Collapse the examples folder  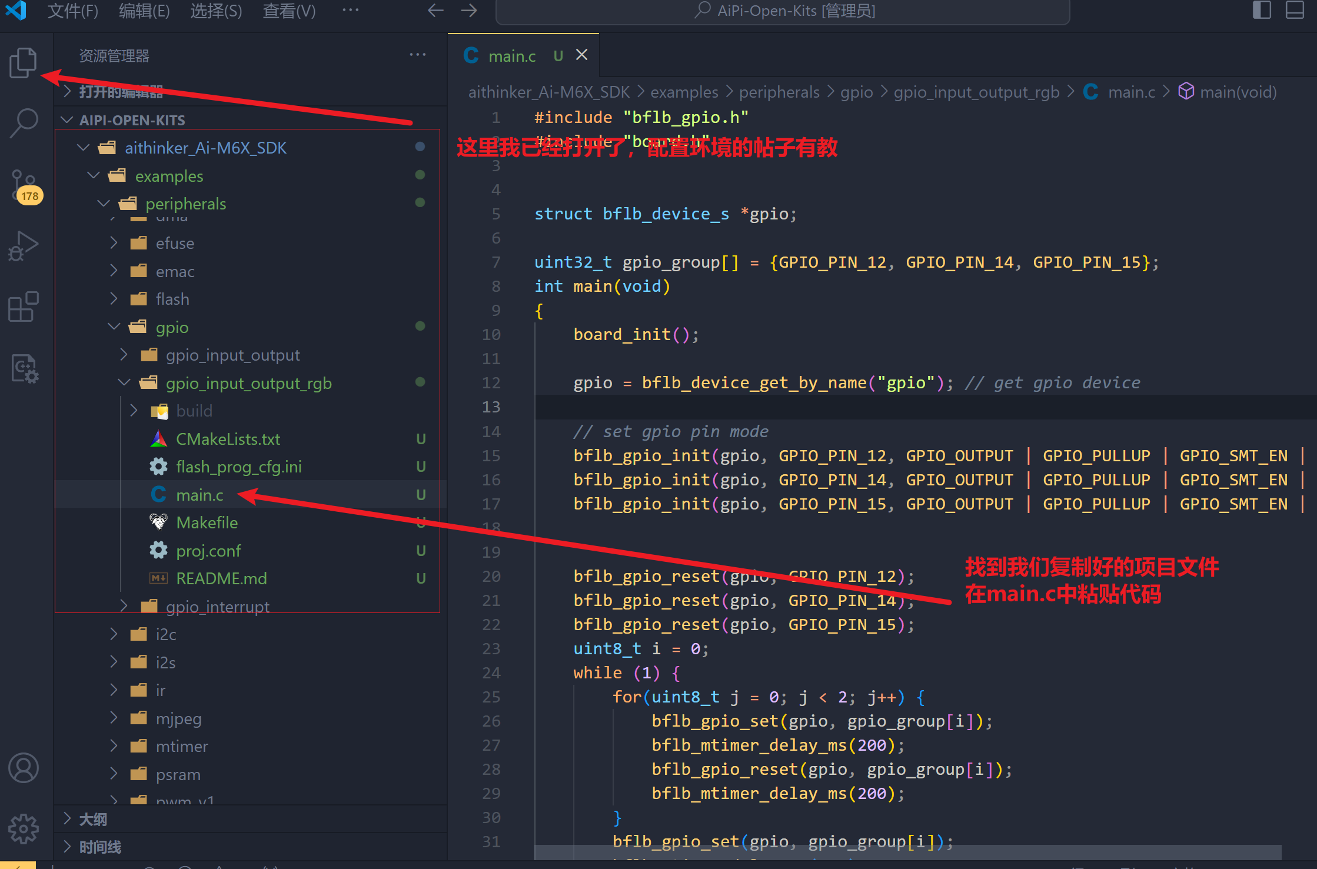(251, 176)
